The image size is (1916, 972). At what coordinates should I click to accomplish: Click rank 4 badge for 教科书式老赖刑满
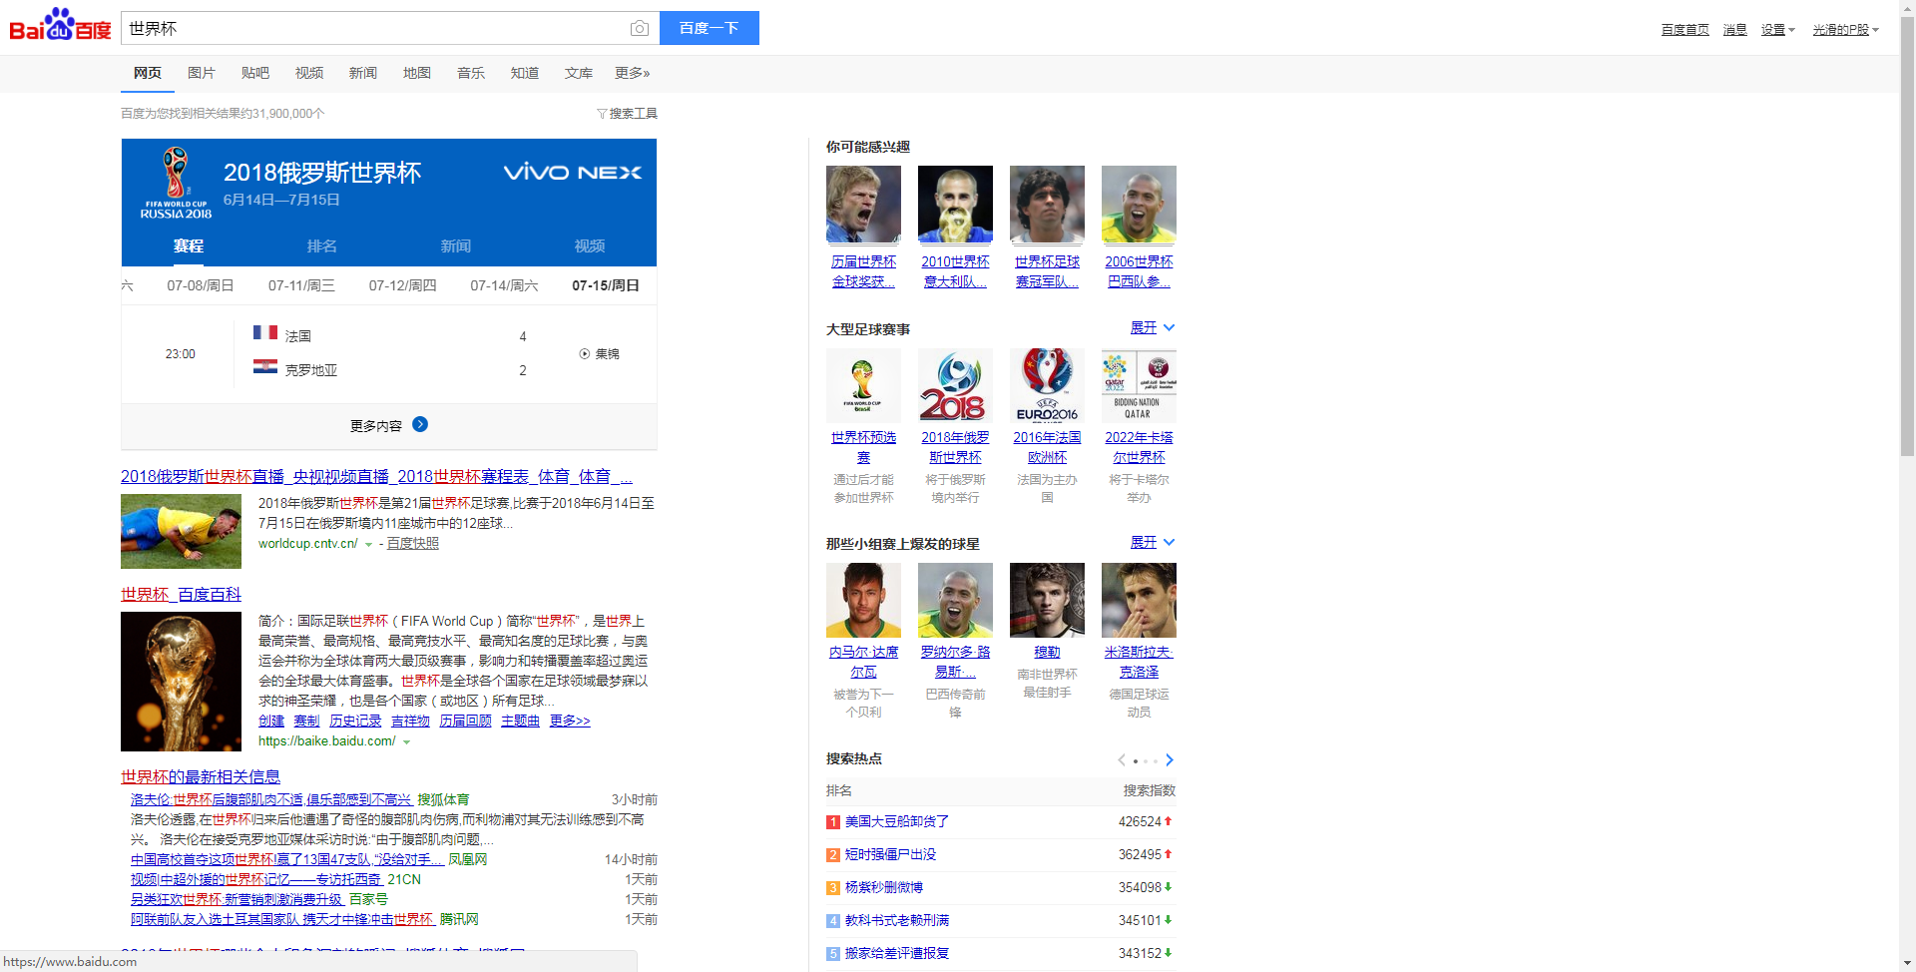pos(833,921)
